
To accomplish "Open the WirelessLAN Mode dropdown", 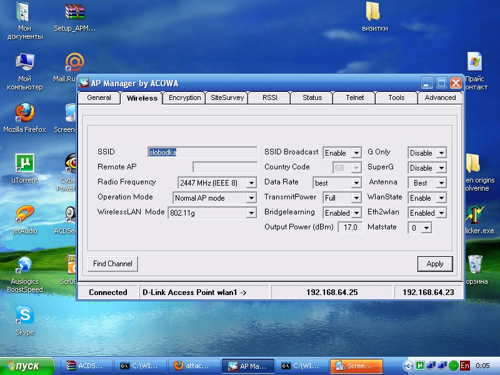I will (251, 213).
